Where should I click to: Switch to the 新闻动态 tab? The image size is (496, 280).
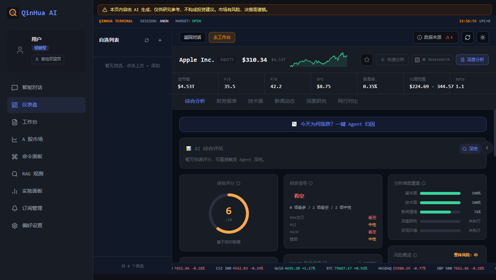coord(285,101)
